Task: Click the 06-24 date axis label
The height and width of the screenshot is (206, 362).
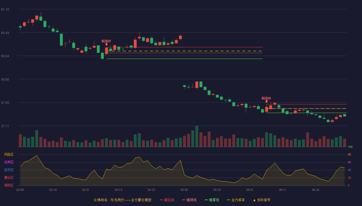Action: 315,190
